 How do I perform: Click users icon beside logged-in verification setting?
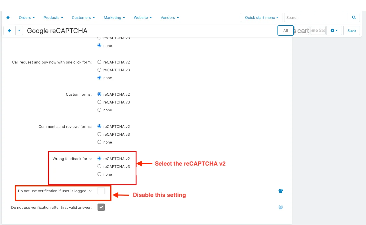click(281, 191)
